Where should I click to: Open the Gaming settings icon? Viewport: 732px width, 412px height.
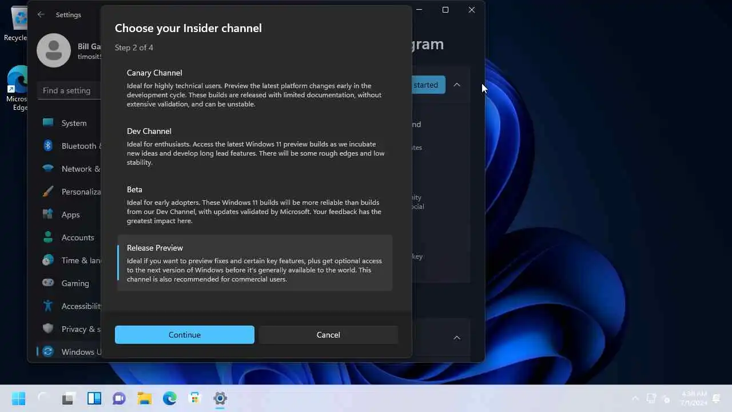pos(48,283)
